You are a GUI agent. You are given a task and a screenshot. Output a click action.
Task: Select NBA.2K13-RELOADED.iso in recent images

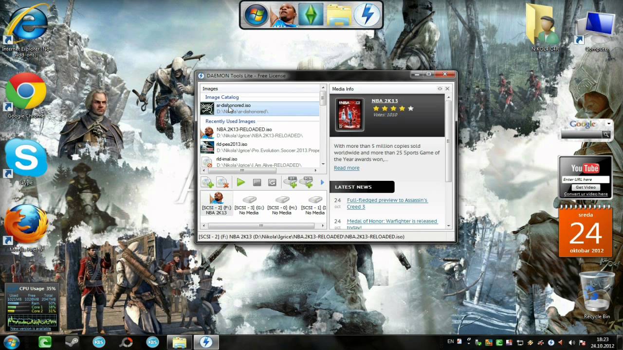click(260, 132)
